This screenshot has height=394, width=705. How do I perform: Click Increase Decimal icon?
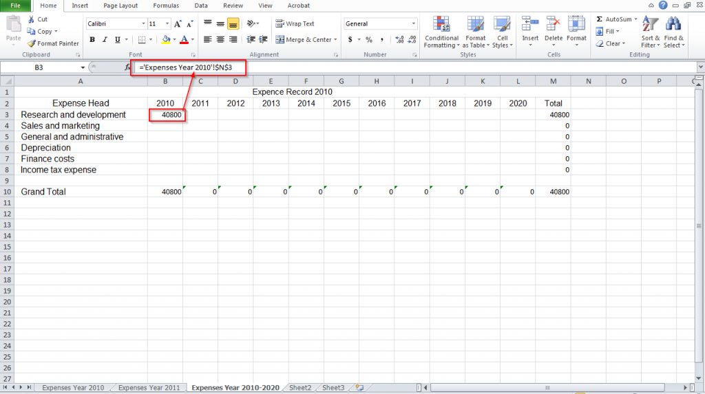(399, 39)
